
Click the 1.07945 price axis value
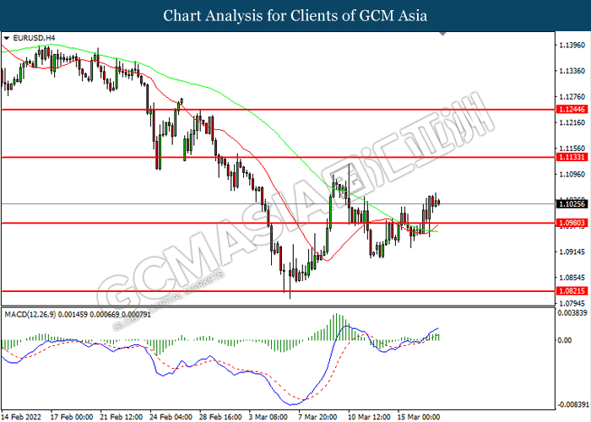(x=572, y=303)
